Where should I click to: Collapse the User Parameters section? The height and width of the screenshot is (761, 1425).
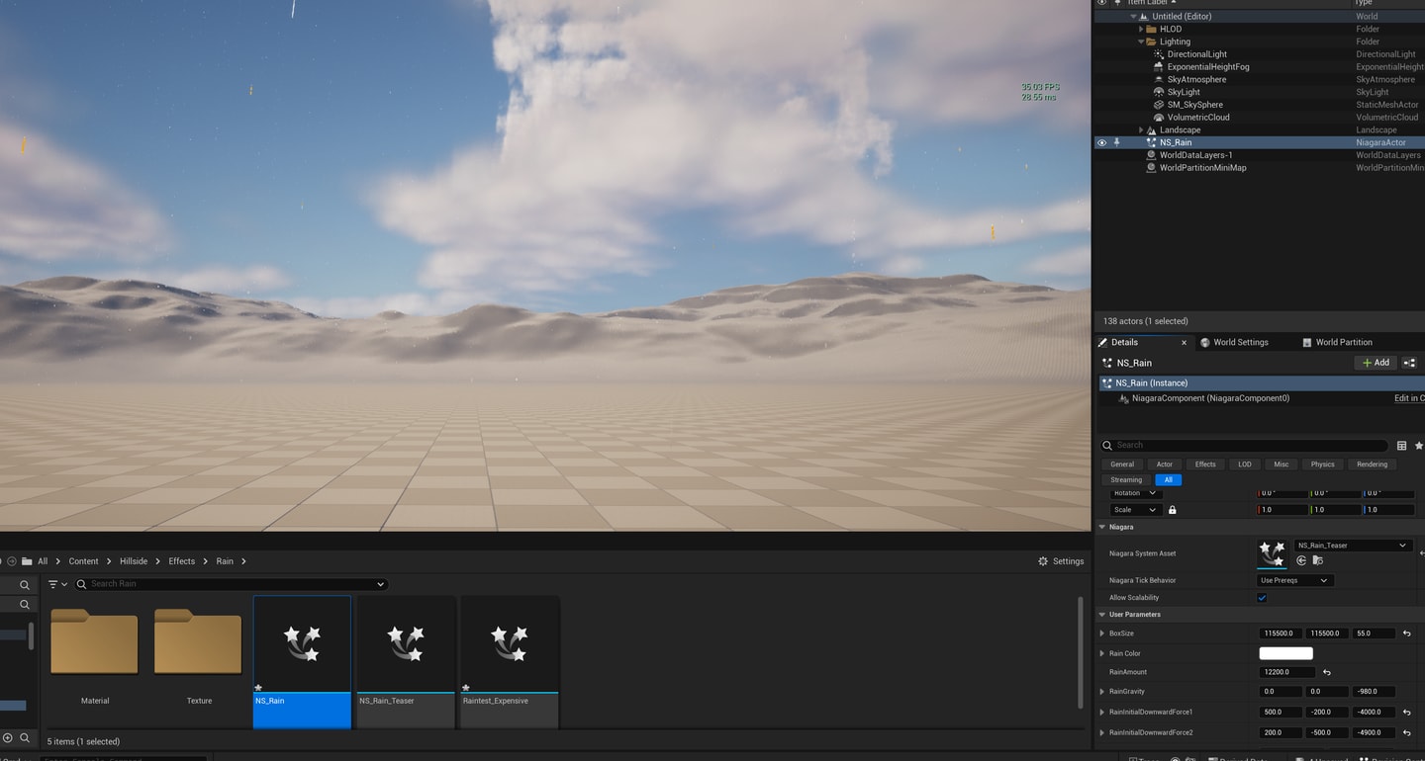(x=1102, y=615)
